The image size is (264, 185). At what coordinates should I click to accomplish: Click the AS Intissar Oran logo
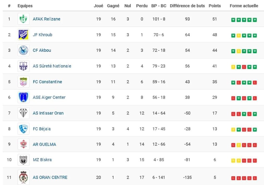(23, 113)
